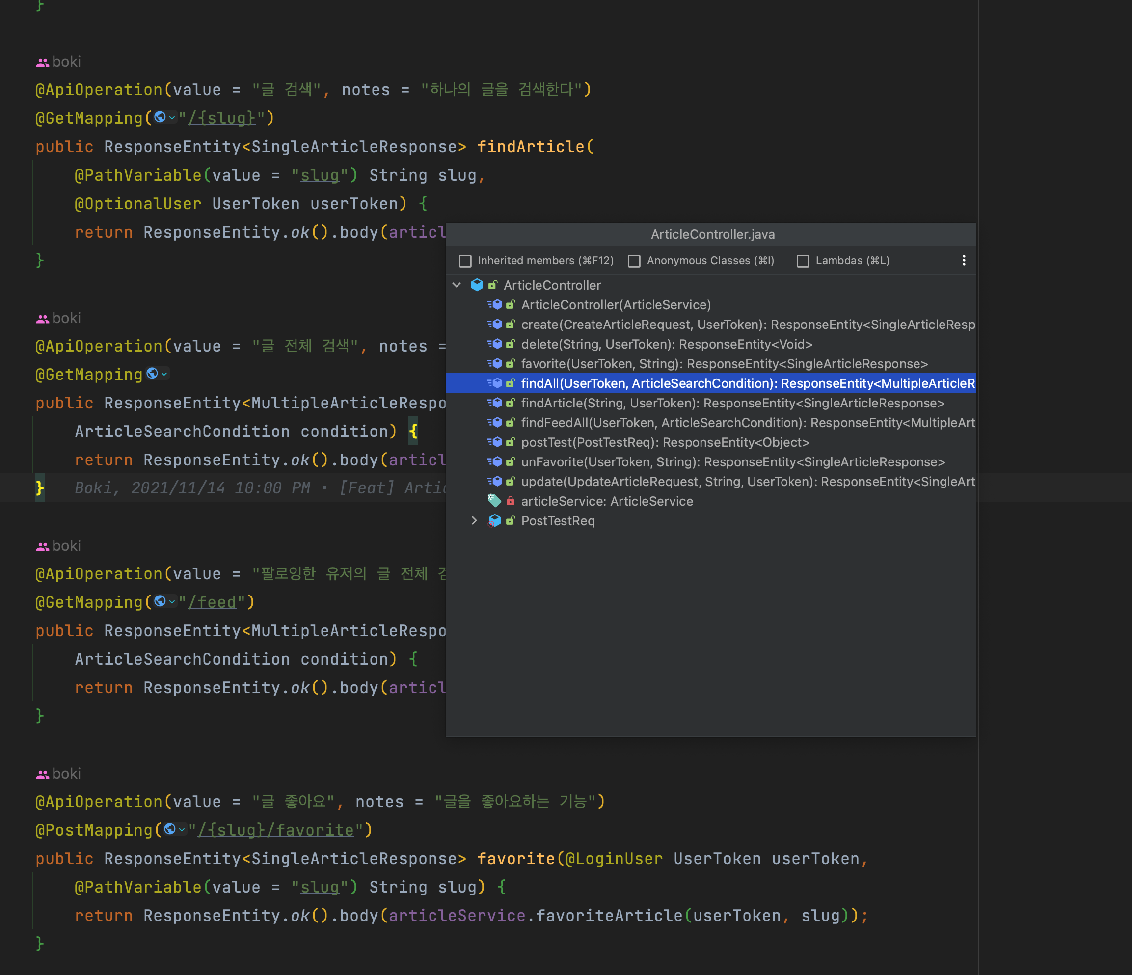Enable Inherited members checkbox
Image resolution: width=1132 pixels, height=975 pixels.
pyautogui.click(x=465, y=261)
